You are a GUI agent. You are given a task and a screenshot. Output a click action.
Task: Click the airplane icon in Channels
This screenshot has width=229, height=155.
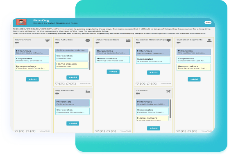(168, 91)
